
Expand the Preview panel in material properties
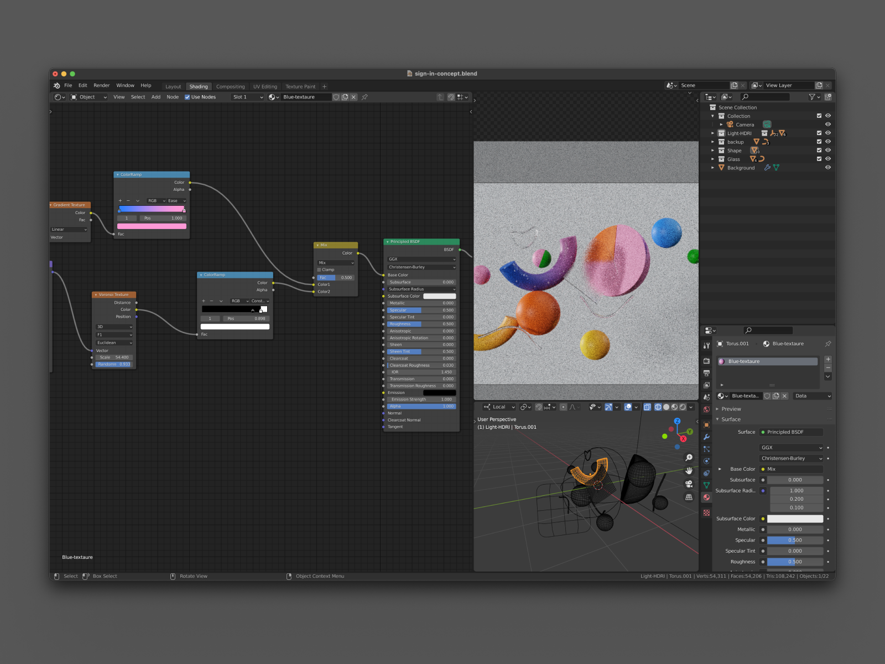[x=731, y=409]
